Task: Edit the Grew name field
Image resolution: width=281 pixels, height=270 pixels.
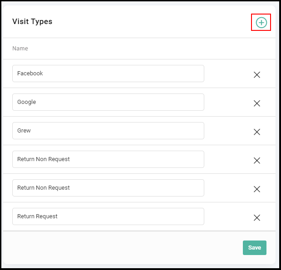Action: 108,131
